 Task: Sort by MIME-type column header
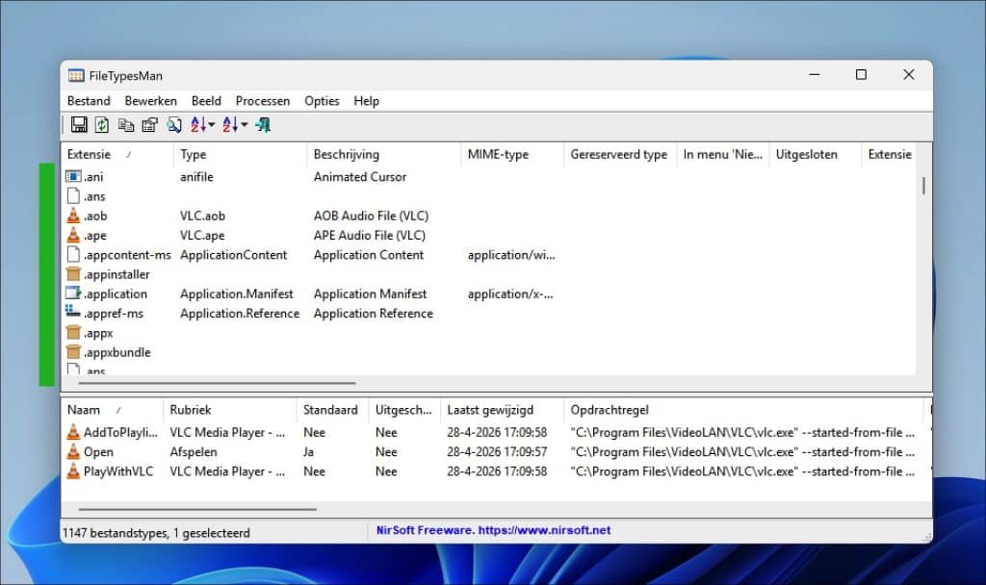512,155
